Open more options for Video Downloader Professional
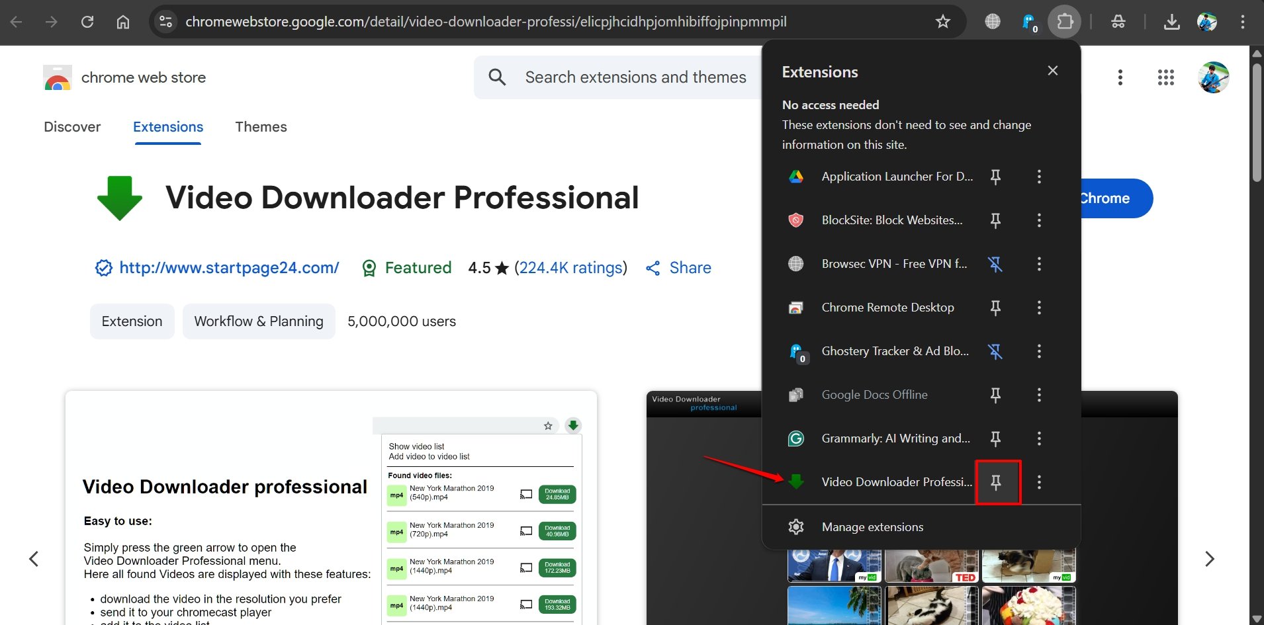 click(x=1039, y=482)
